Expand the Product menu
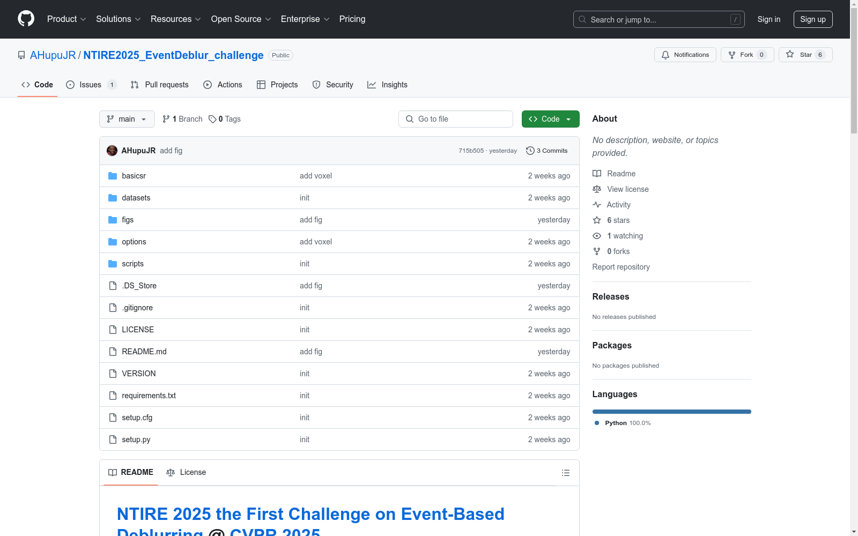Image resolution: width=858 pixels, height=536 pixels. point(66,19)
